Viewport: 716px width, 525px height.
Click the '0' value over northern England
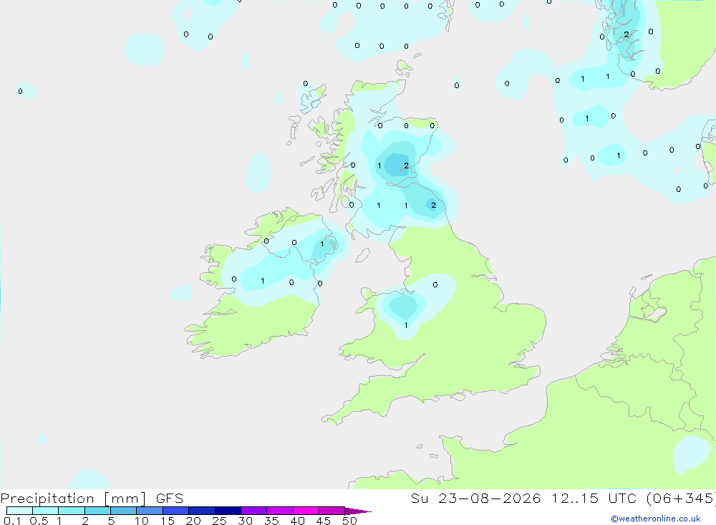[435, 284]
